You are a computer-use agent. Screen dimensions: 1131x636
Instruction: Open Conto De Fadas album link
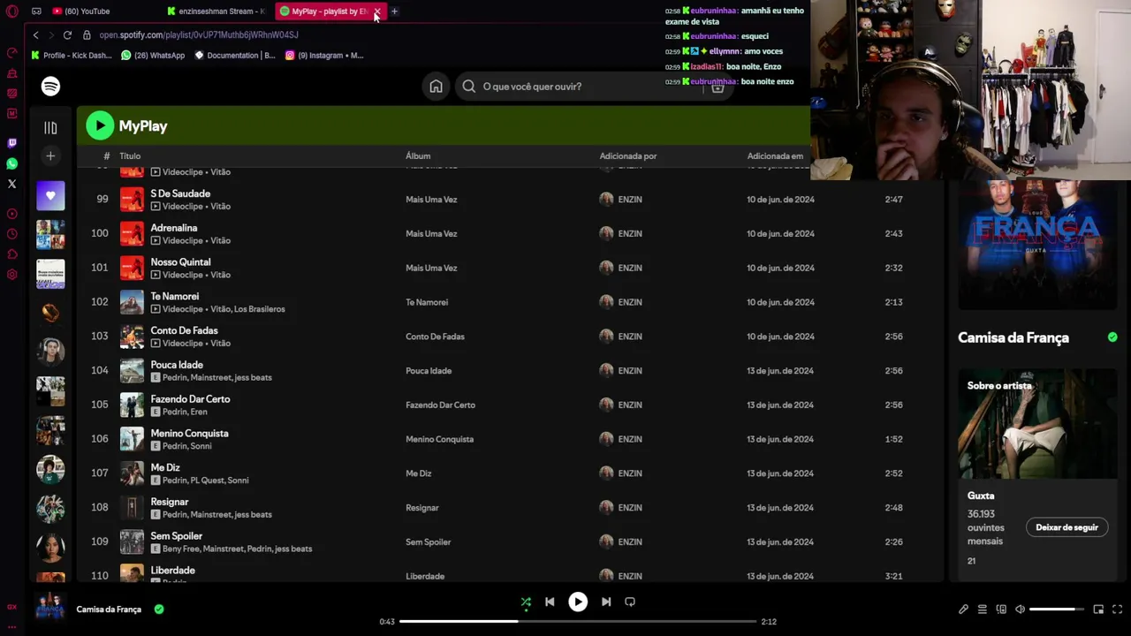tap(435, 337)
